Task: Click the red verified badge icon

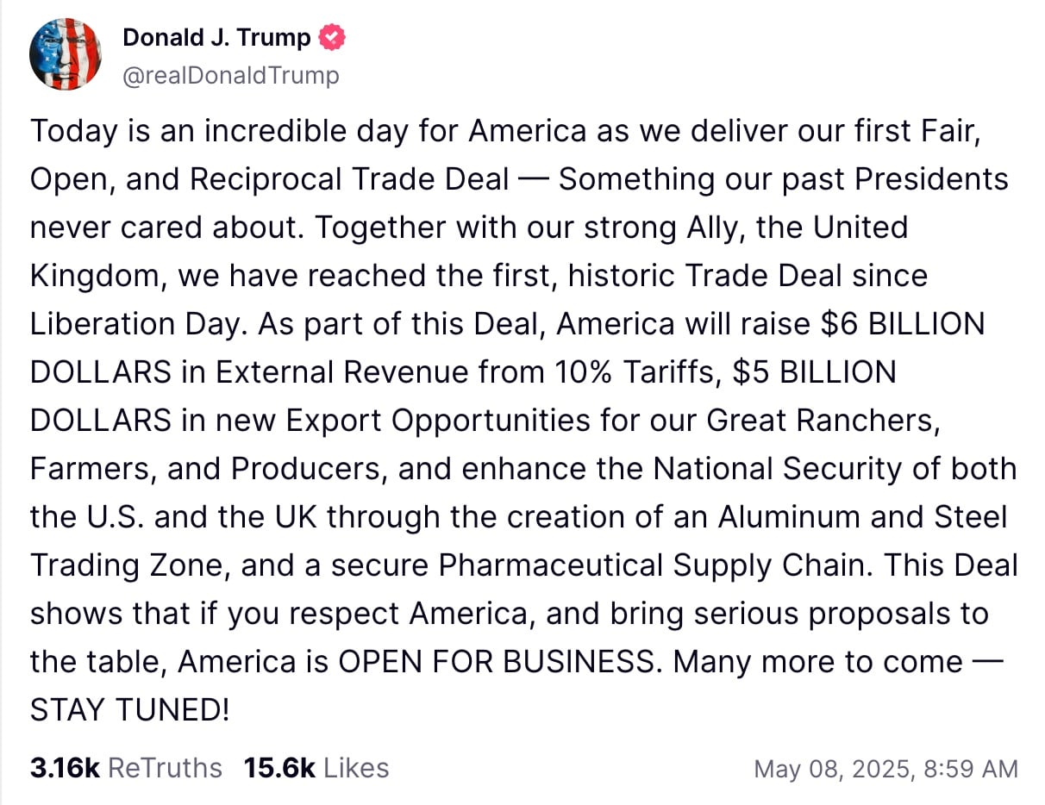Action: tap(333, 38)
